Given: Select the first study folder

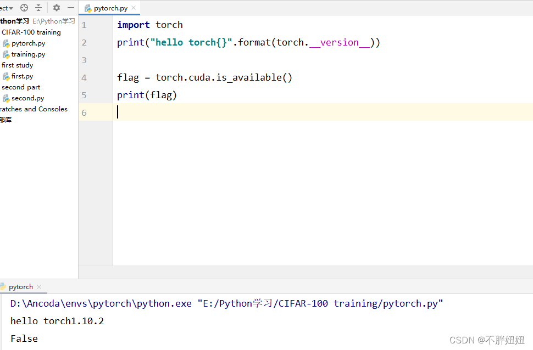Looking at the screenshot, I should coord(18,65).
